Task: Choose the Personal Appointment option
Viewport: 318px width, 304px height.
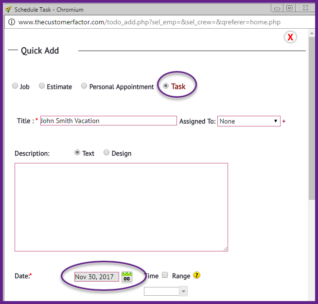Action: [84, 86]
